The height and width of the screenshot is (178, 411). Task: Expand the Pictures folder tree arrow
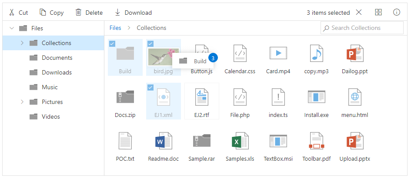[x=22, y=102]
